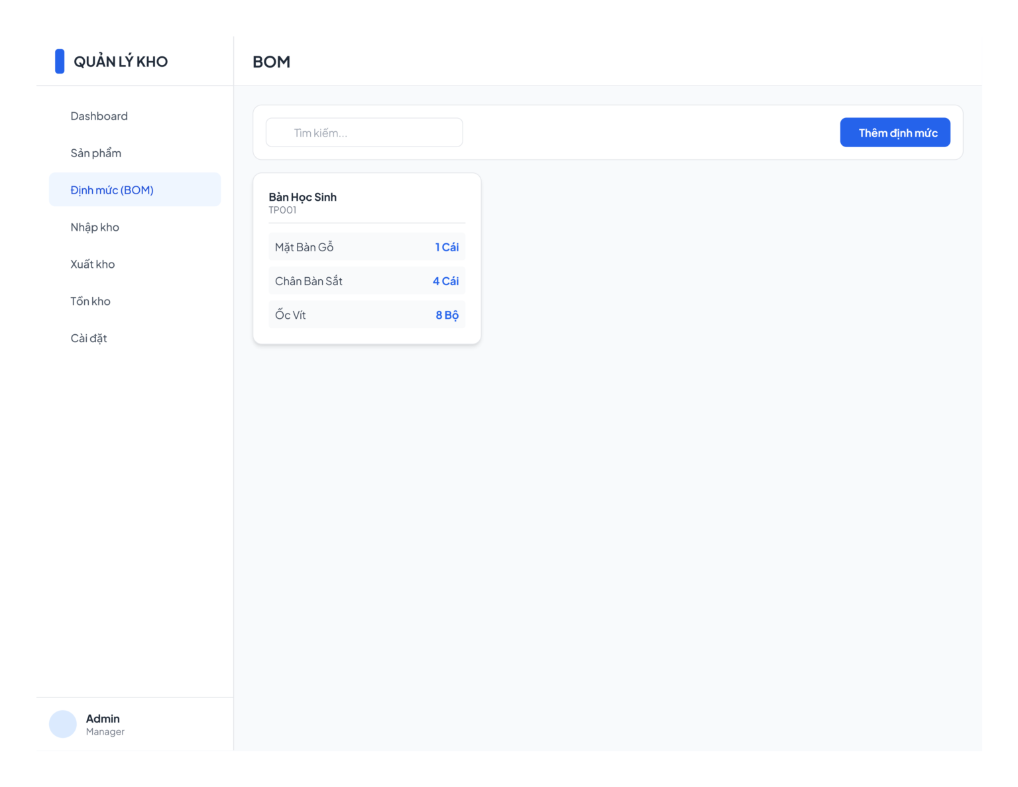Select the Mặt Bàn Gỗ material row
Screen dimensions: 1018x787
click(x=367, y=247)
